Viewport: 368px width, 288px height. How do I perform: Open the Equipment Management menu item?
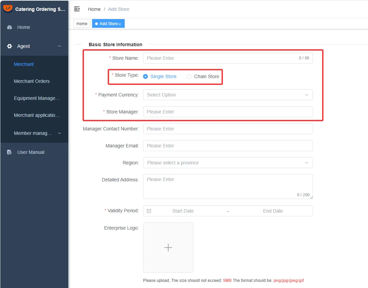34,98
